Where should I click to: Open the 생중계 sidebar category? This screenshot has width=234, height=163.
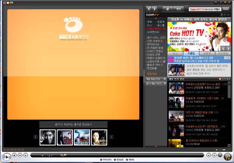click(161, 22)
